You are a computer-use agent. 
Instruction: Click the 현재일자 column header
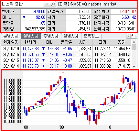pyautogui.click(x=11, y=42)
